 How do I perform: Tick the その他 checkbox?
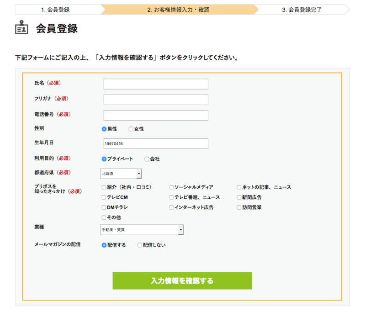coord(104,217)
